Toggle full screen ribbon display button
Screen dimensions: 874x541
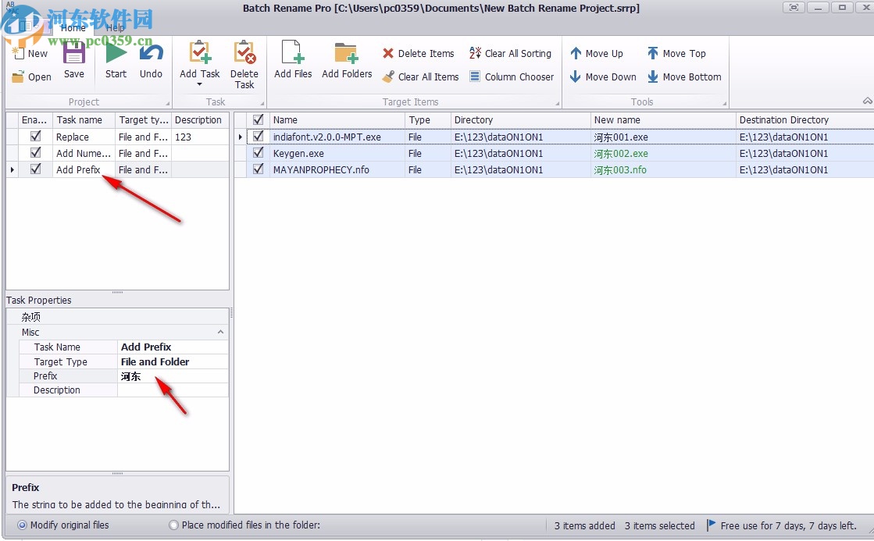[x=794, y=8]
